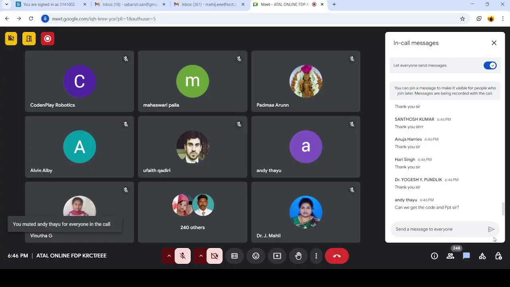Leave call with the red hang-up button
Viewport: 510px width, 287px height.
[x=337, y=256]
